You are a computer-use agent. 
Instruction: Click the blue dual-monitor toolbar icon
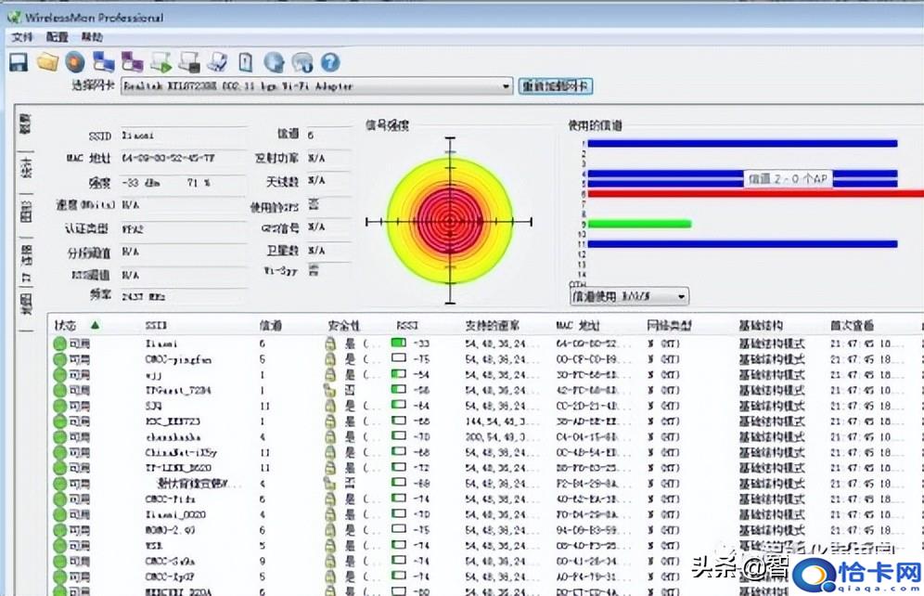[104, 62]
